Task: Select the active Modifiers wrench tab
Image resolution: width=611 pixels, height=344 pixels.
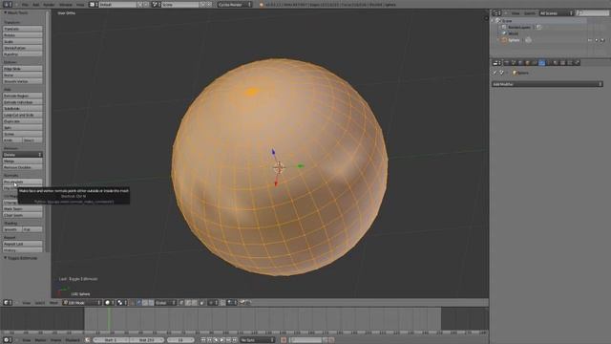Action: point(541,63)
